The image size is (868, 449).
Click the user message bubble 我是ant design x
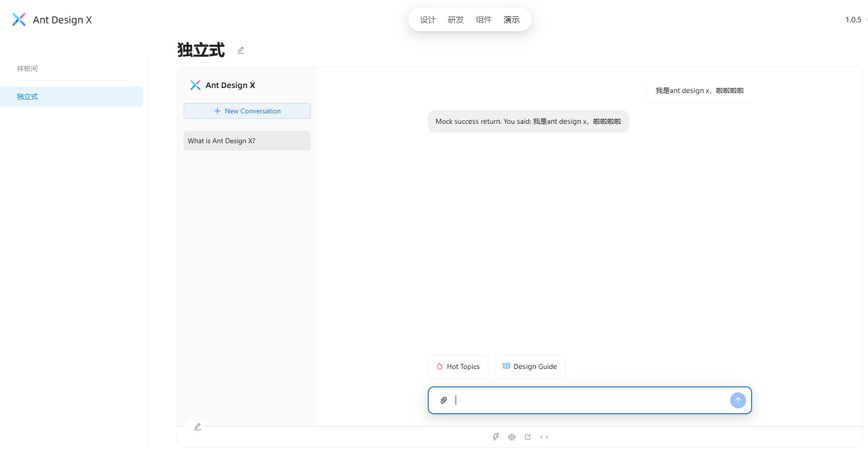(x=699, y=90)
